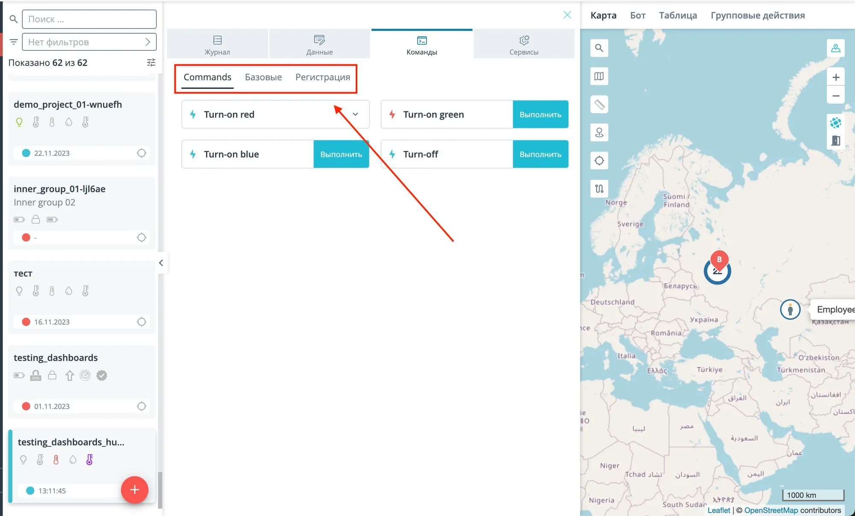Execute the Turn-on green command
This screenshot has height=516, width=855.
(540, 114)
